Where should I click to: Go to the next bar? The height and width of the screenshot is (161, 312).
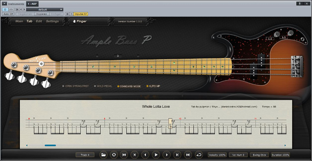[x=177, y=155]
